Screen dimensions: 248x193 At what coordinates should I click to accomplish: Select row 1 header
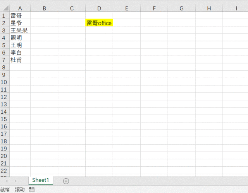(x=5, y=15)
